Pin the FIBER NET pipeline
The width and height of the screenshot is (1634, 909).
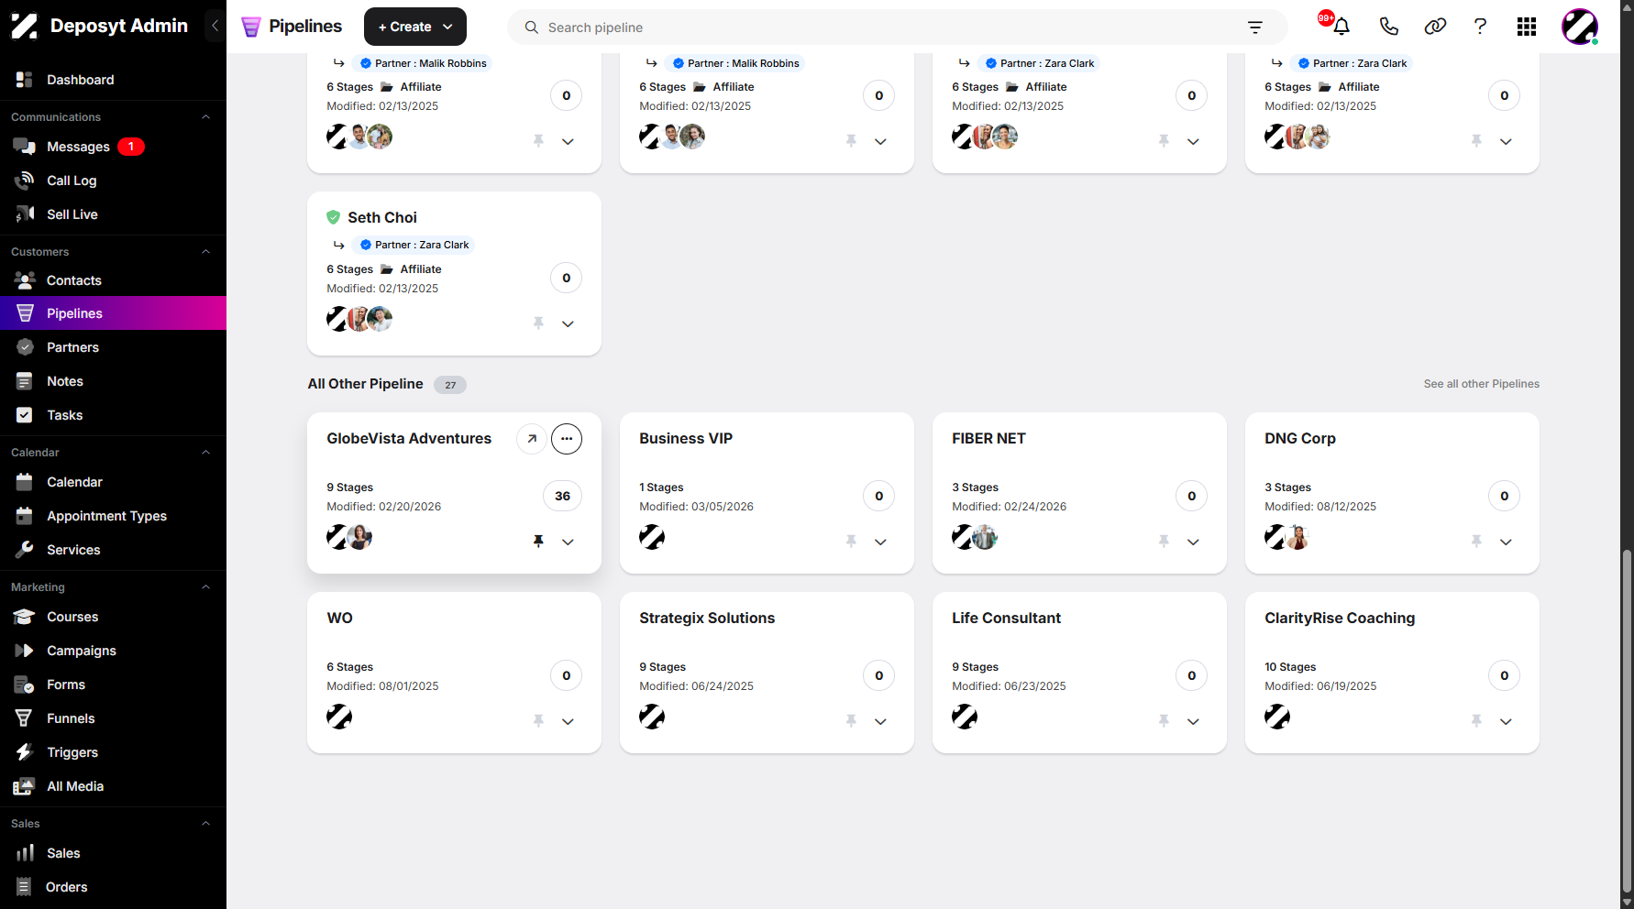click(1164, 542)
